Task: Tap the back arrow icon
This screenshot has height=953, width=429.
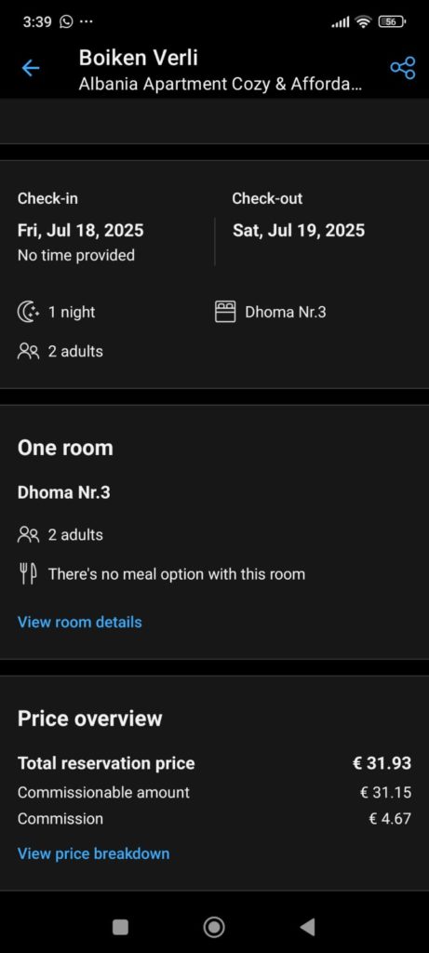Action: 31,68
